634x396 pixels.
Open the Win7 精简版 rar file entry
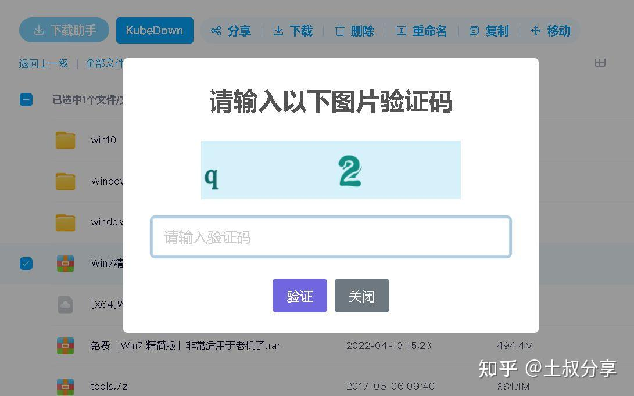point(185,345)
